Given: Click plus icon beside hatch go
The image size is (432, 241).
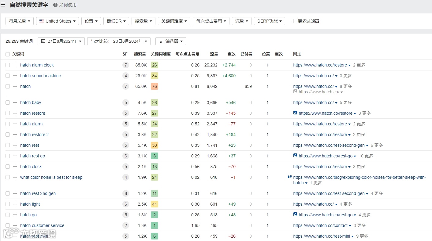Looking at the screenshot, I should (x=15, y=215).
